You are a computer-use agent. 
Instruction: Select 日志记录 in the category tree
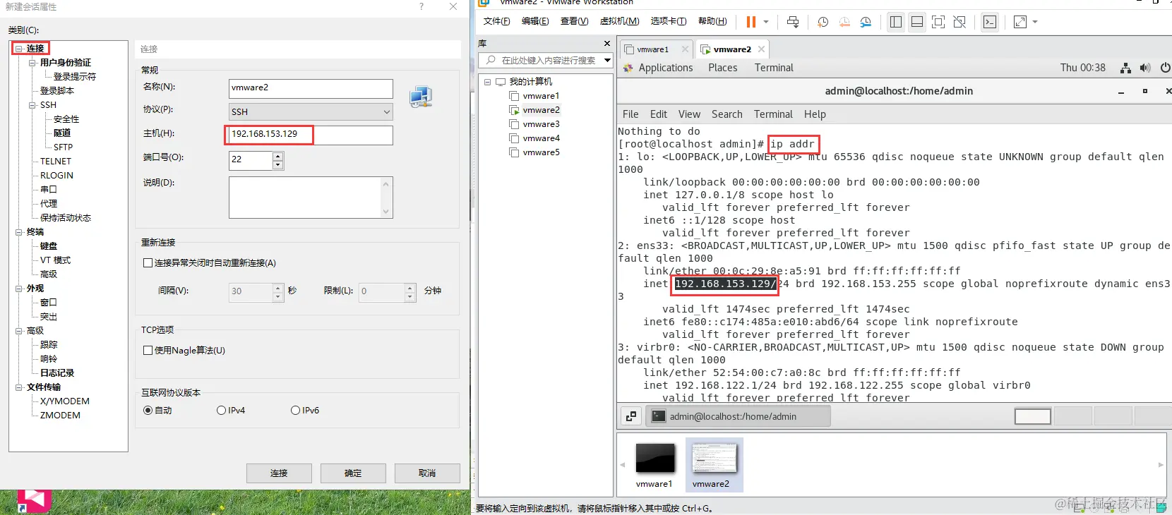pyautogui.click(x=57, y=373)
